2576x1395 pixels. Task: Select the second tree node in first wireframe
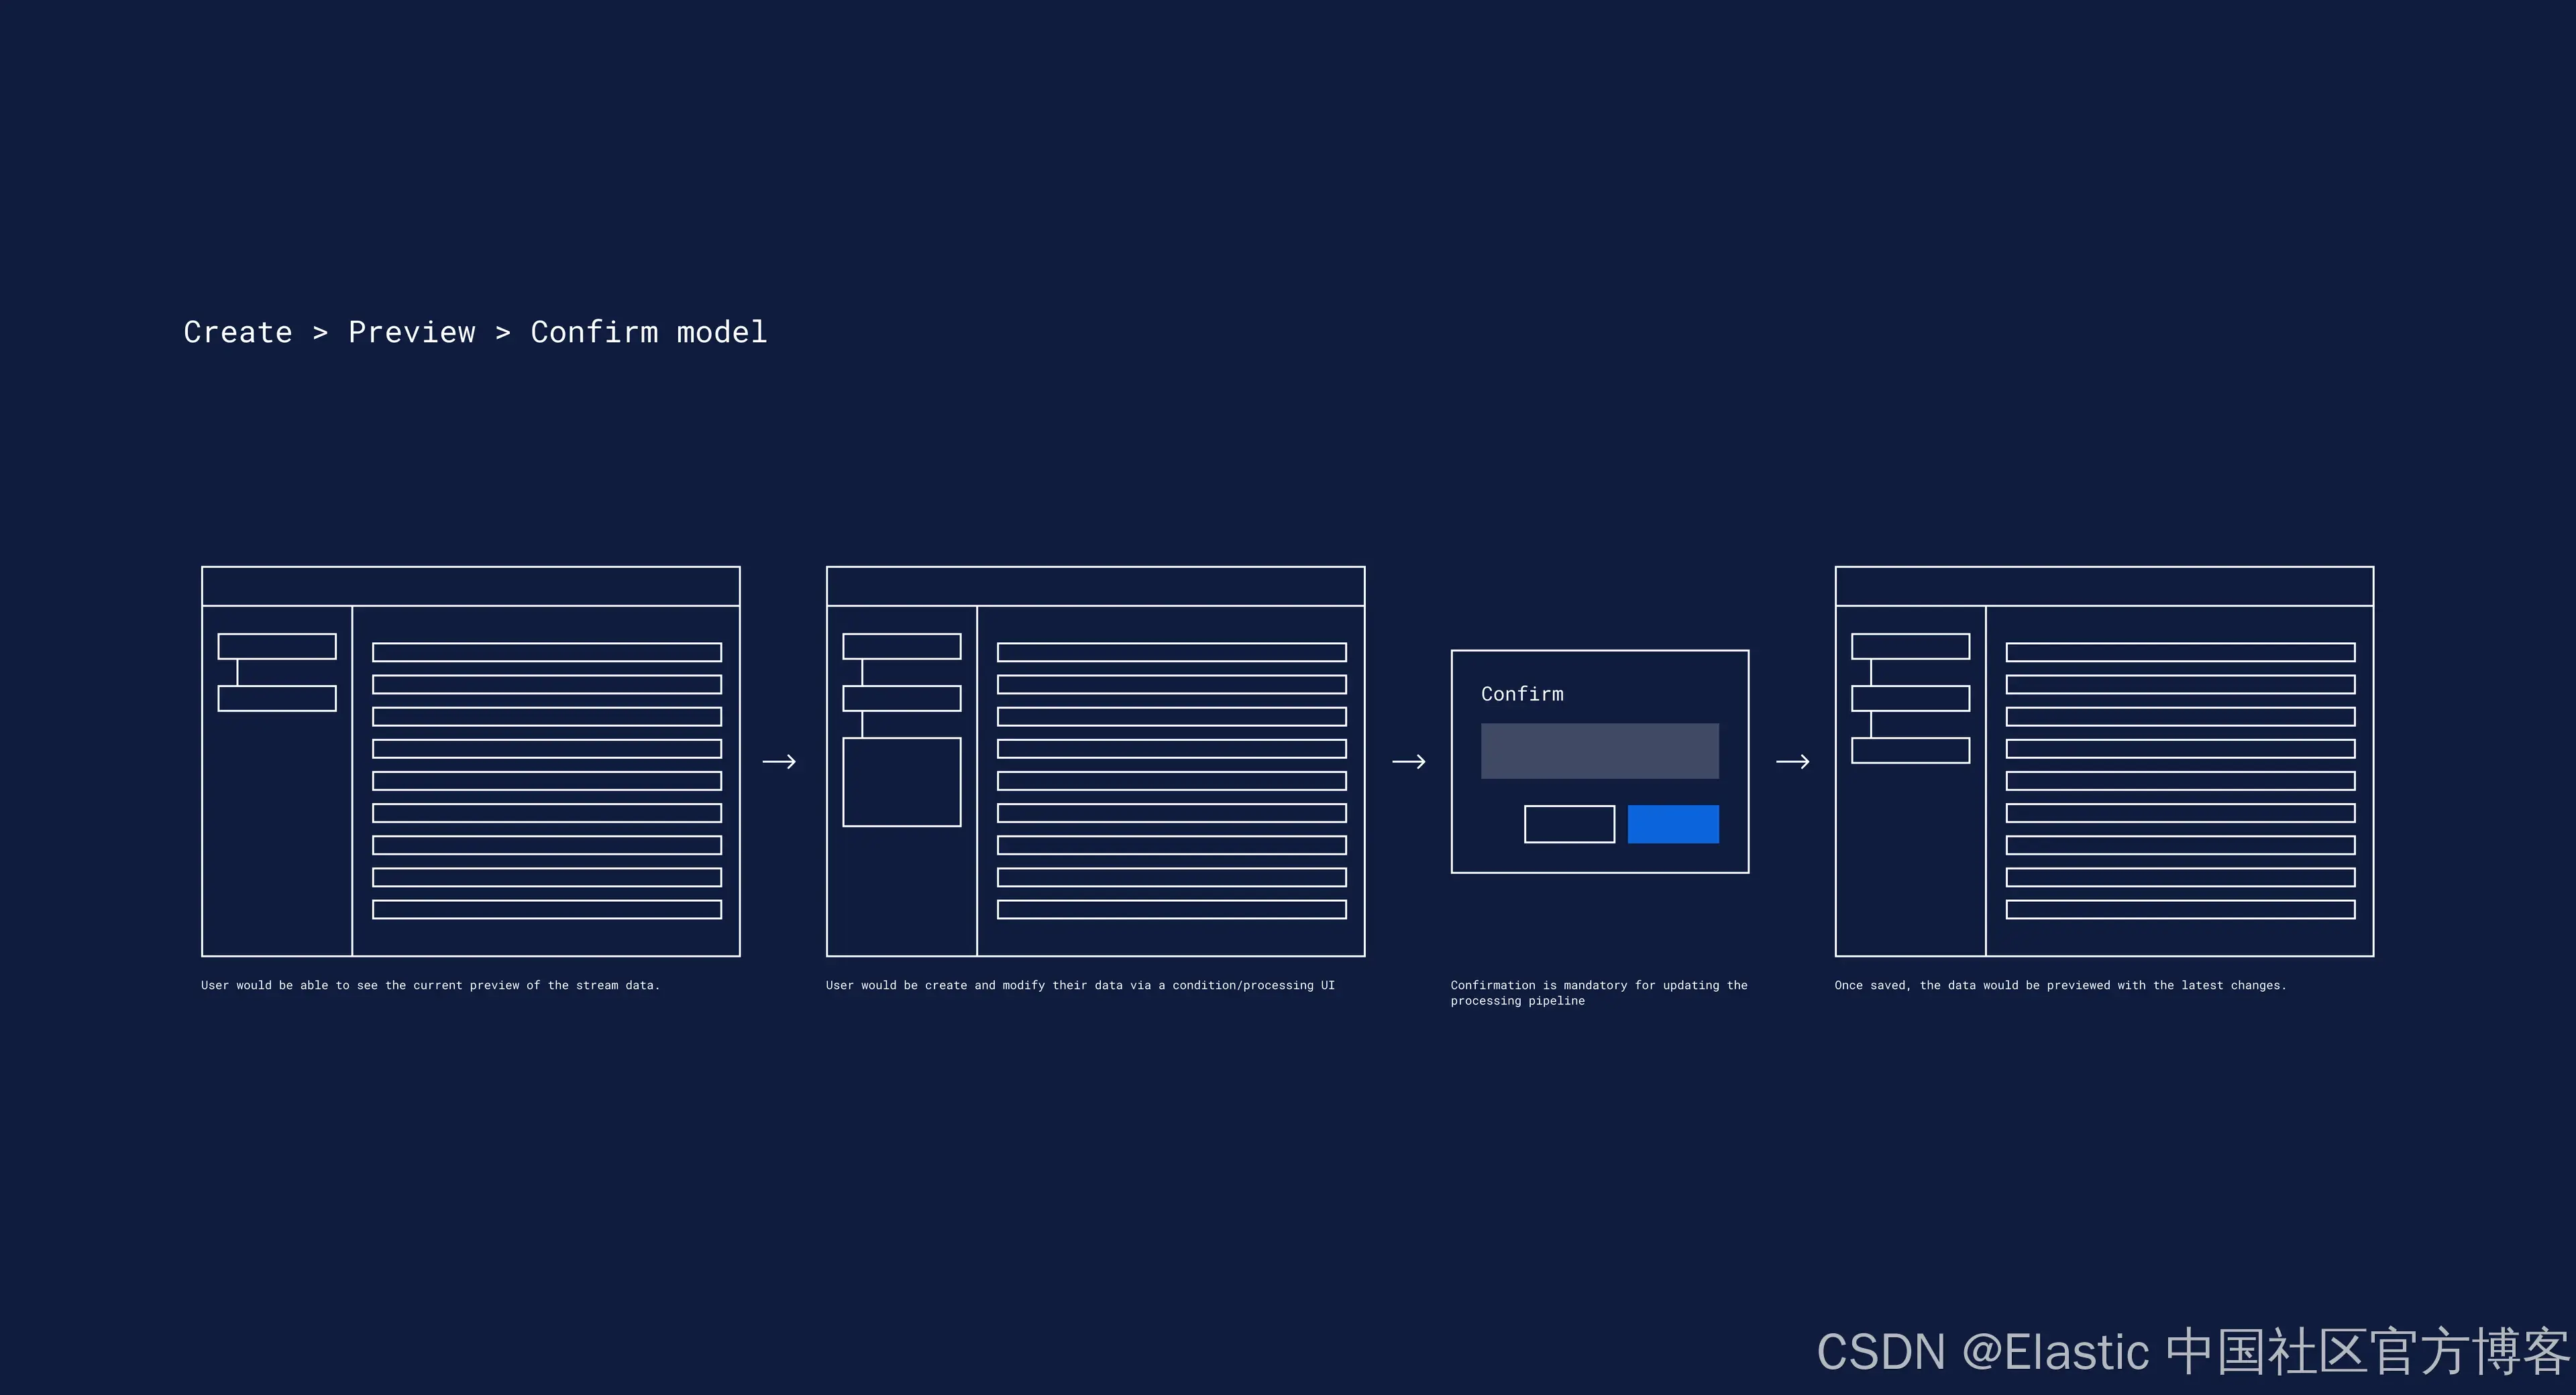277,698
